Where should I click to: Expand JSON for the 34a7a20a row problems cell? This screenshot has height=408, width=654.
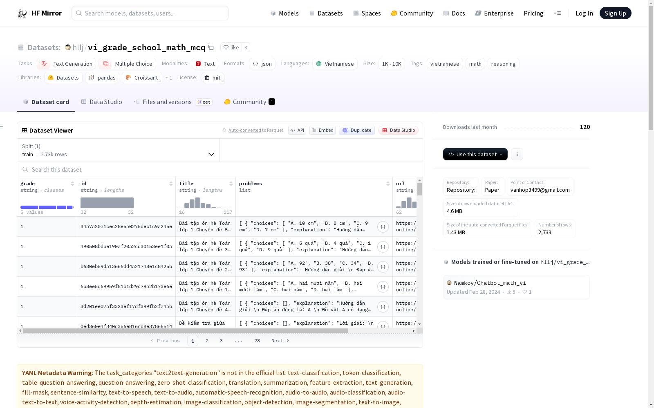383,227
